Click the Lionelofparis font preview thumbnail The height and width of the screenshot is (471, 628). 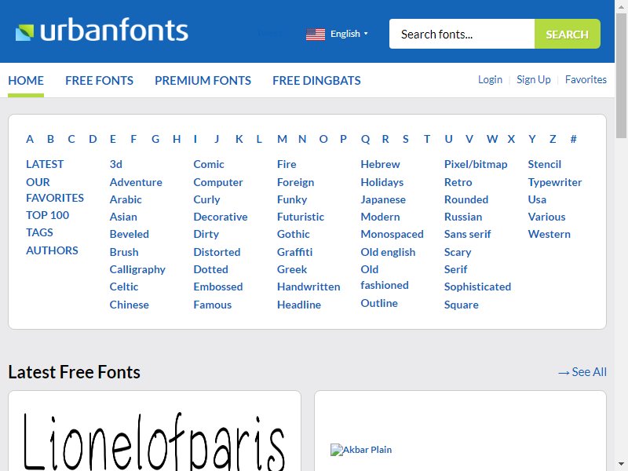point(155,440)
